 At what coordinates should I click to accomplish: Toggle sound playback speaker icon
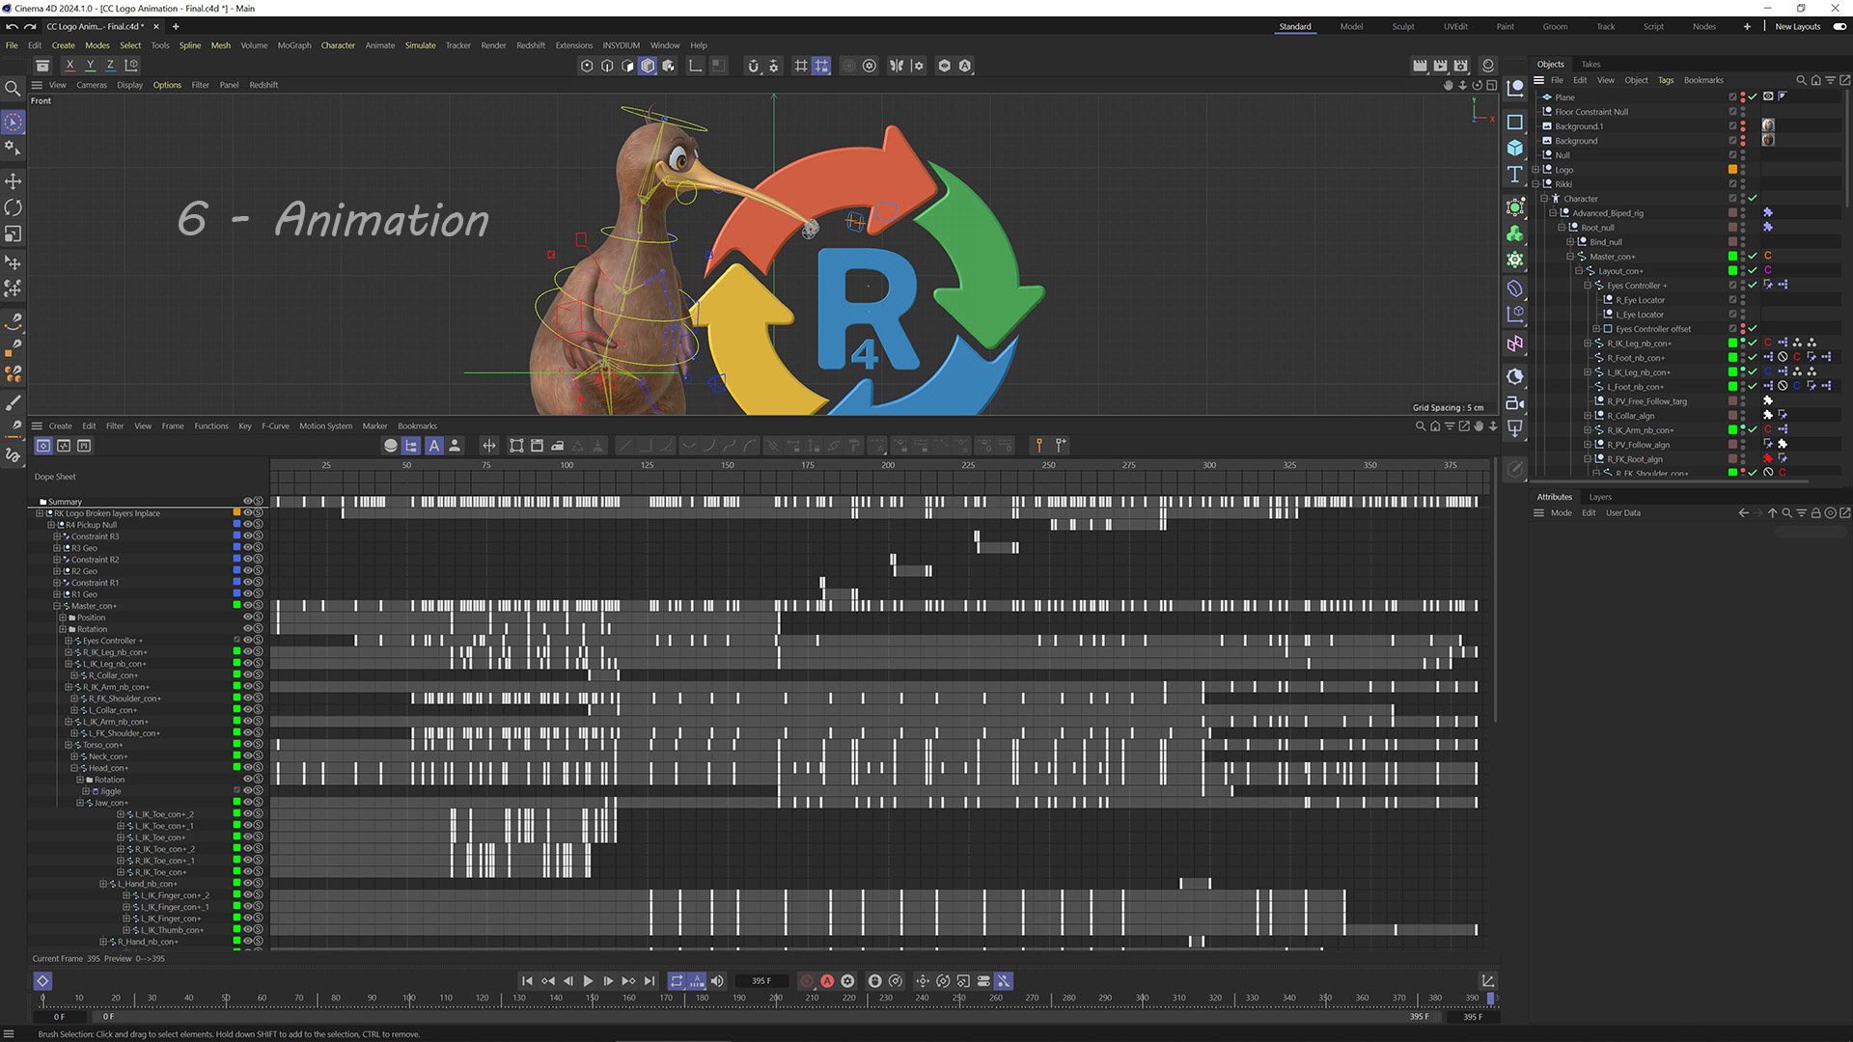pos(717,981)
